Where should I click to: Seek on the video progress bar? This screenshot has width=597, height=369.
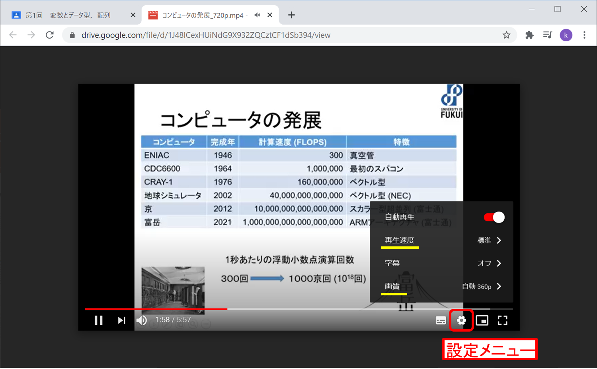[x=299, y=309]
